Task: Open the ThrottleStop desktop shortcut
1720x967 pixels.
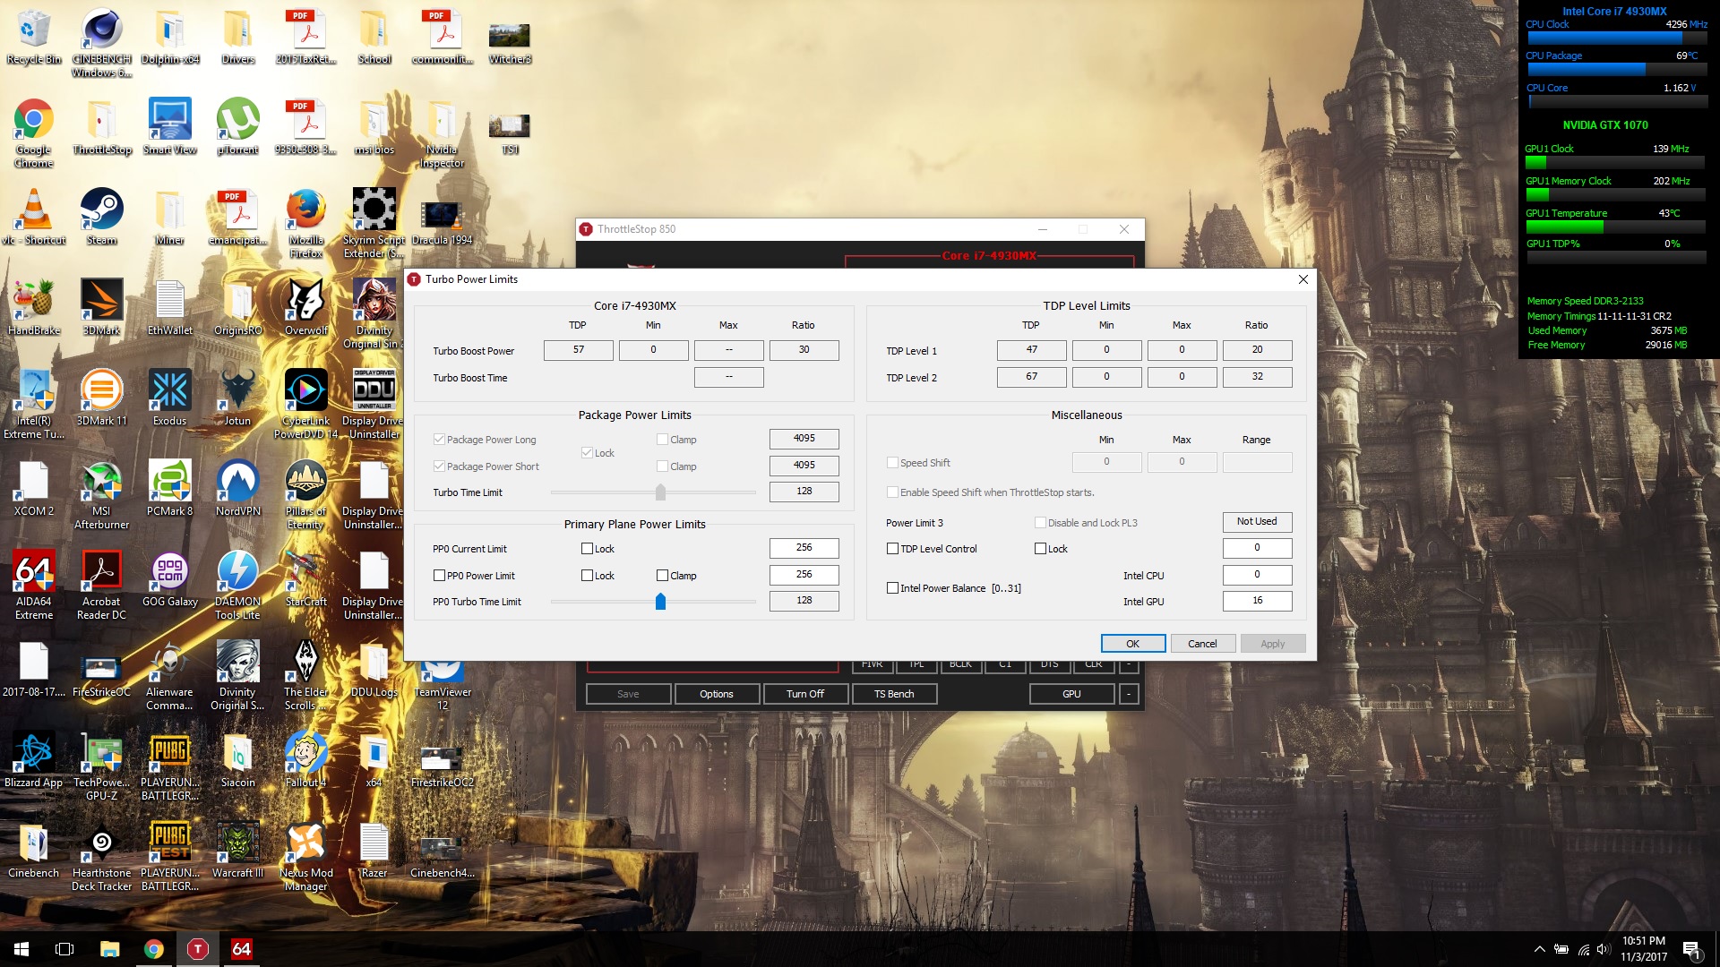Action: pyautogui.click(x=102, y=127)
